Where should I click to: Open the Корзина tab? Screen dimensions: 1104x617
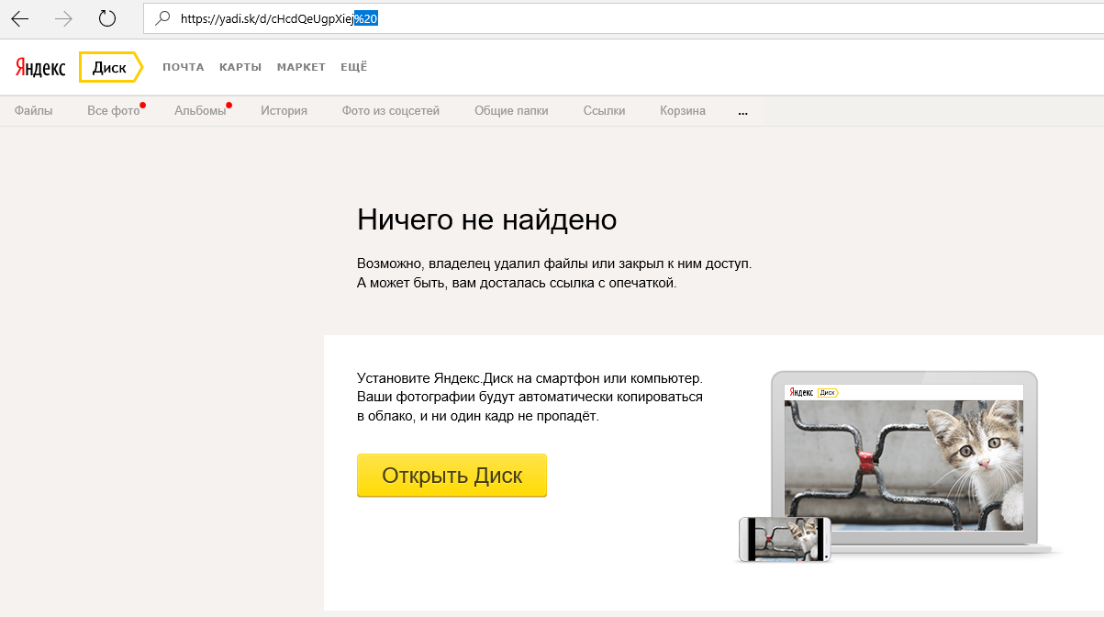(683, 111)
